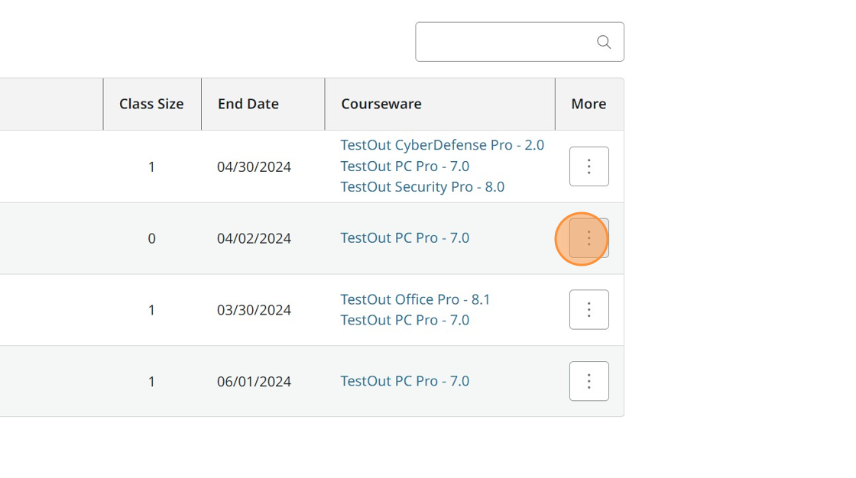This screenshot has height=478, width=856.
Task: Open TestOut PC Pro - 7.0 in the second row
Action: (x=404, y=237)
